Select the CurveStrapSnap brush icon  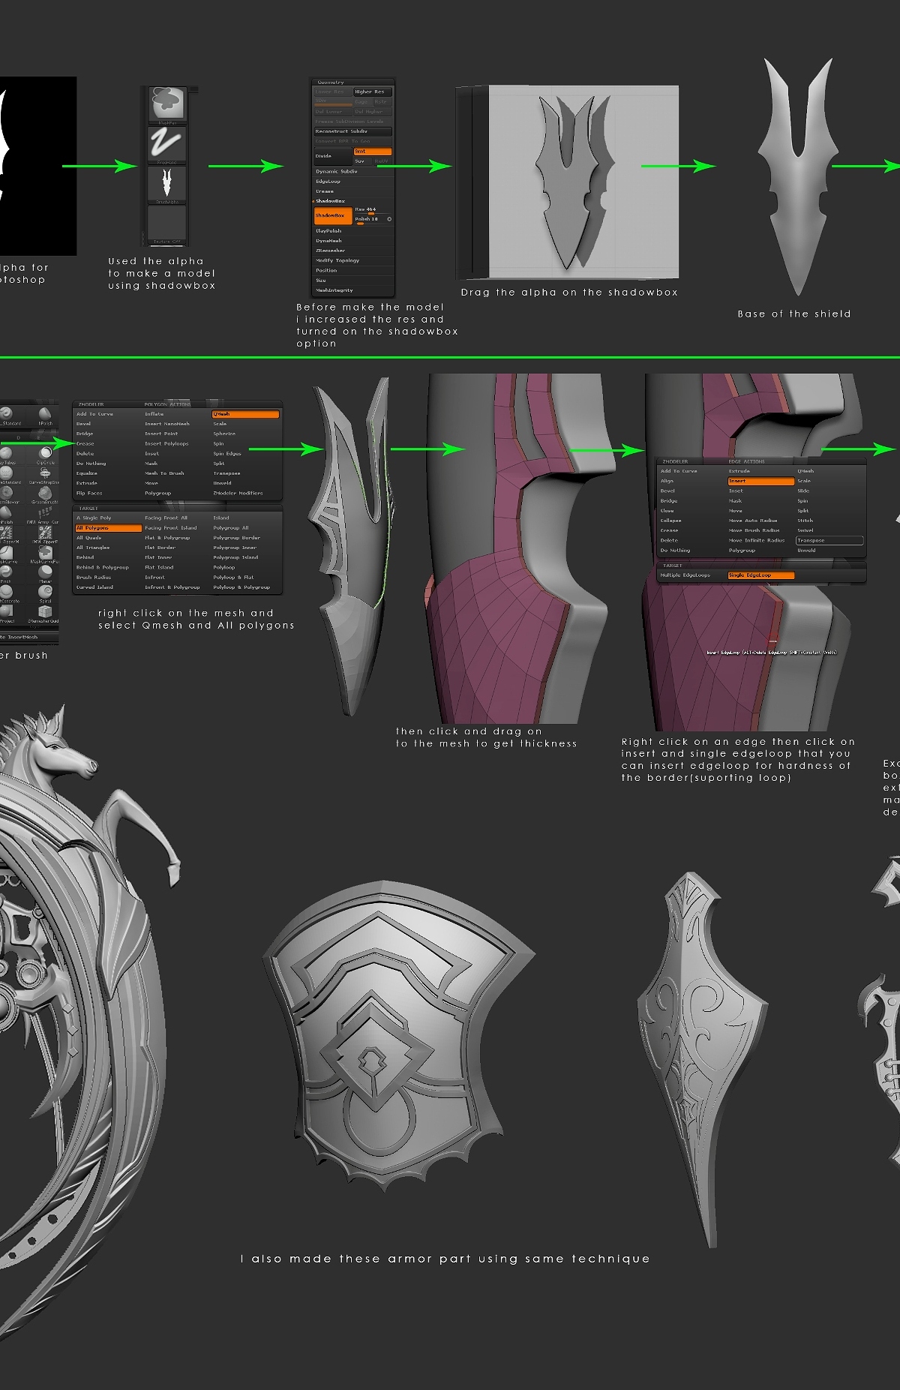(45, 473)
